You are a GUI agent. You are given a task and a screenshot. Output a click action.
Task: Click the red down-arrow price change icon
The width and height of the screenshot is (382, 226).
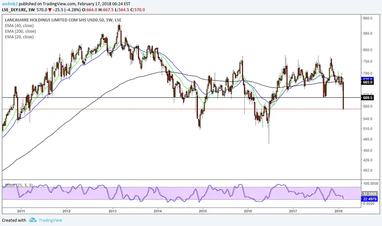point(50,10)
